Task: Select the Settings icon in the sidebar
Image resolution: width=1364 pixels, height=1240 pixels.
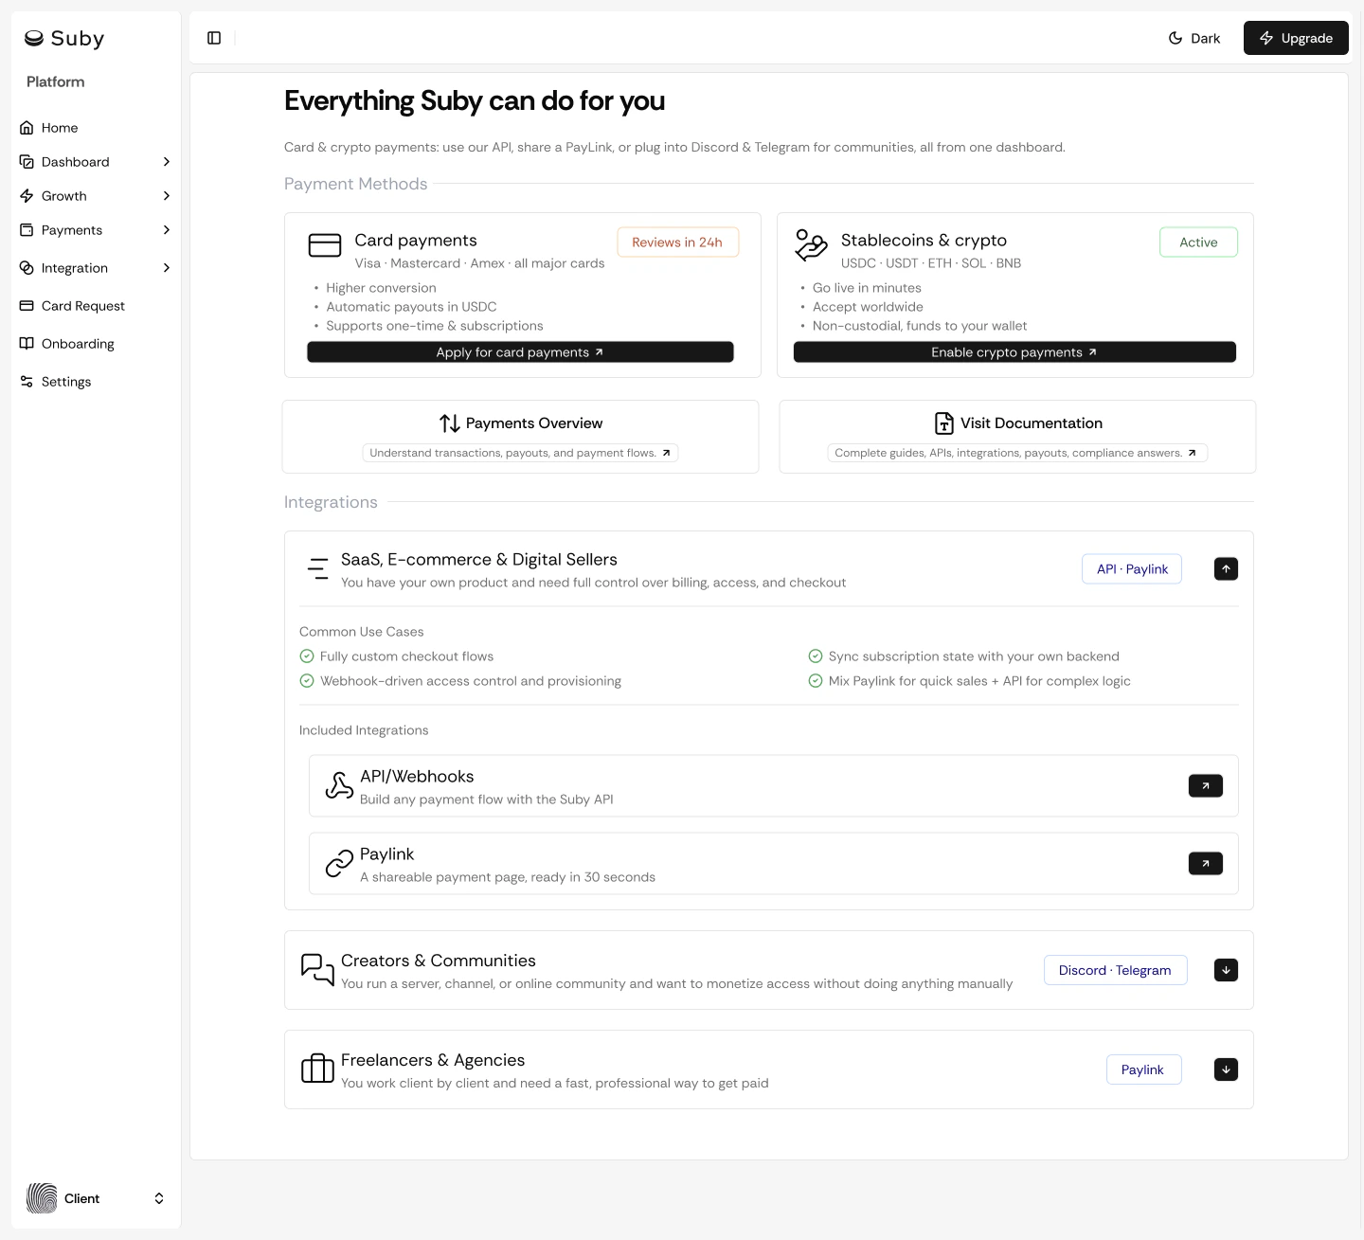Action: [x=27, y=381]
